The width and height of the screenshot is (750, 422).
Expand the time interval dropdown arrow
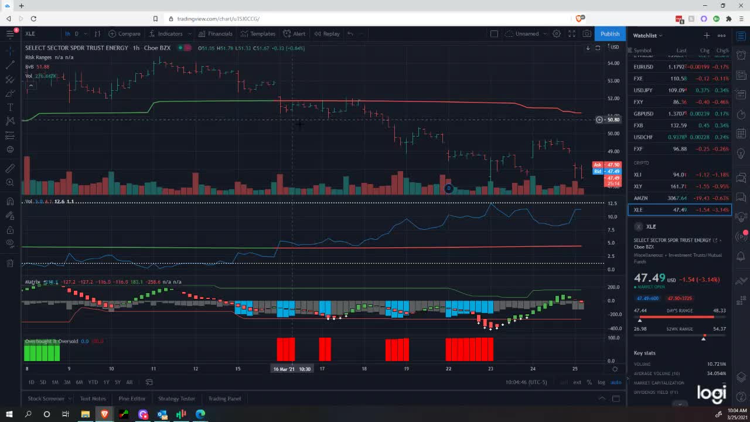(86, 33)
